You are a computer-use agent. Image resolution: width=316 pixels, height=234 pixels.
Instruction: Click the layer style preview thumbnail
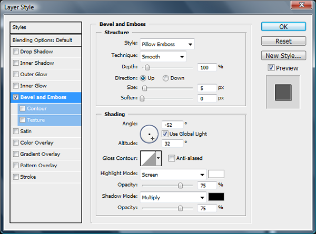[284, 90]
